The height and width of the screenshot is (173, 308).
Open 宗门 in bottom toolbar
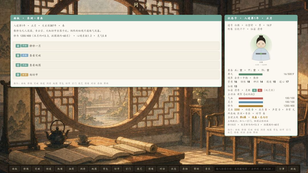click(x=128, y=169)
